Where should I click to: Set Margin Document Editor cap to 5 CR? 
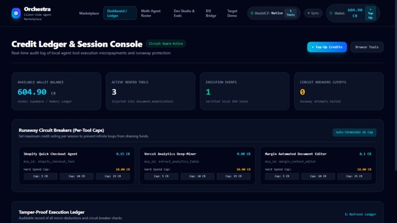point(282,176)
